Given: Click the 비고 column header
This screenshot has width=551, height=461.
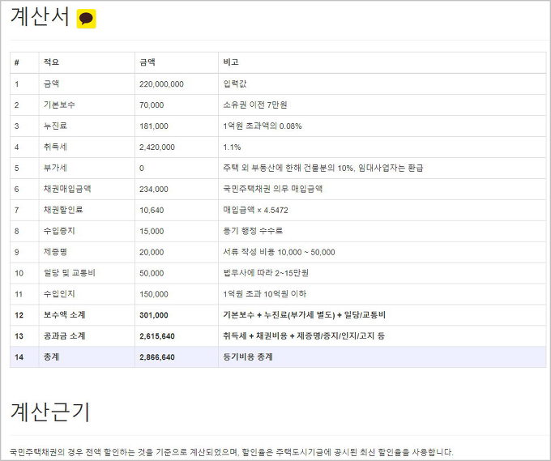Looking at the screenshot, I should (230, 62).
